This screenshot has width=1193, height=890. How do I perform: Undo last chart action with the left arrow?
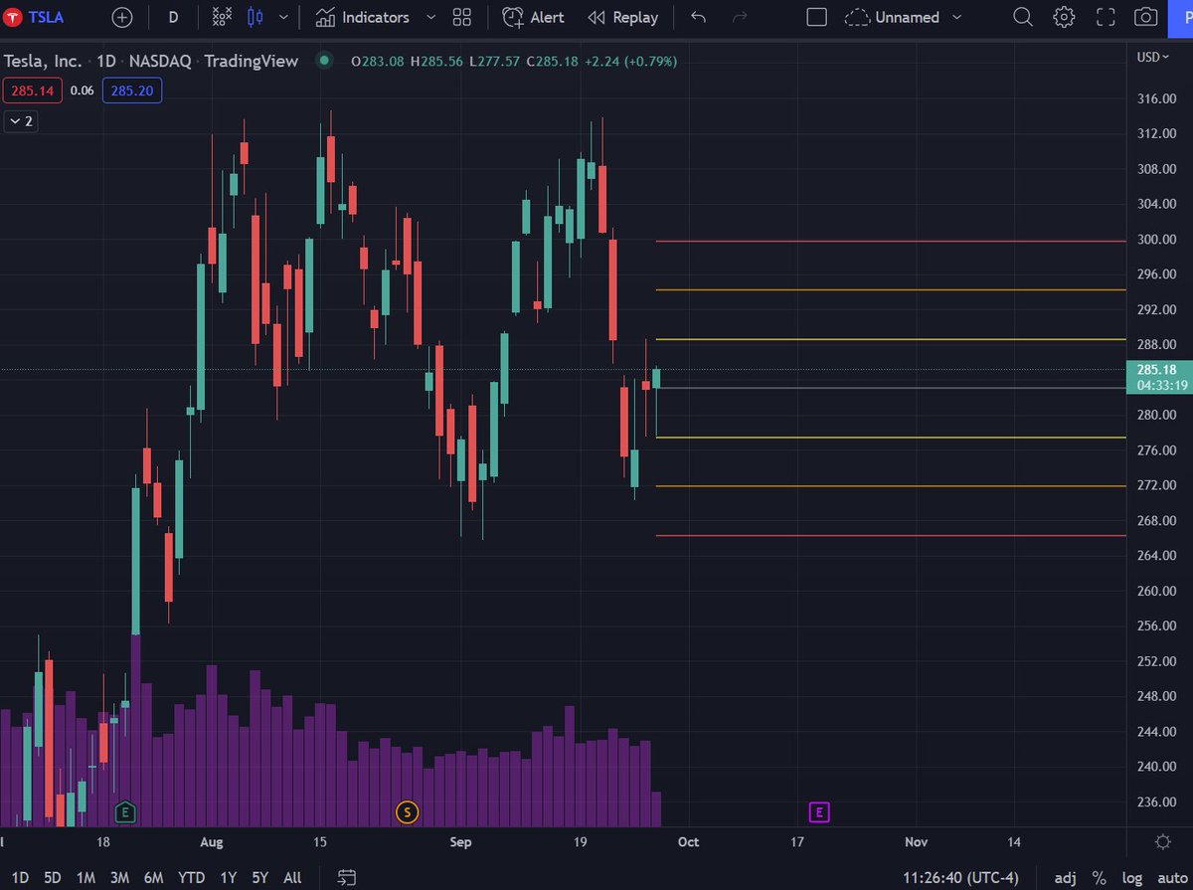(697, 17)
